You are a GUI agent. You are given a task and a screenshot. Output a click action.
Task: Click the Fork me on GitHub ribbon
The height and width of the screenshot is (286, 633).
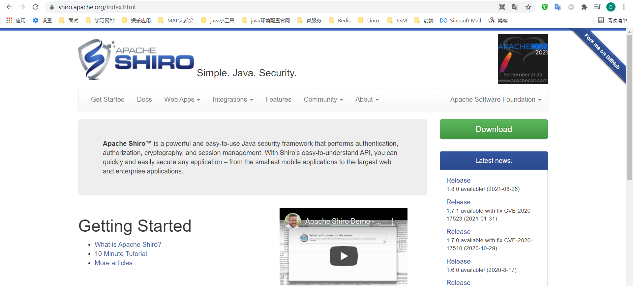point(602,51)
